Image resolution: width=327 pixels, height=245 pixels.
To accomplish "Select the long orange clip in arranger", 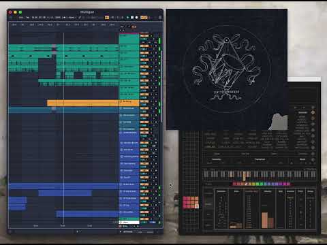I will 83,103.
